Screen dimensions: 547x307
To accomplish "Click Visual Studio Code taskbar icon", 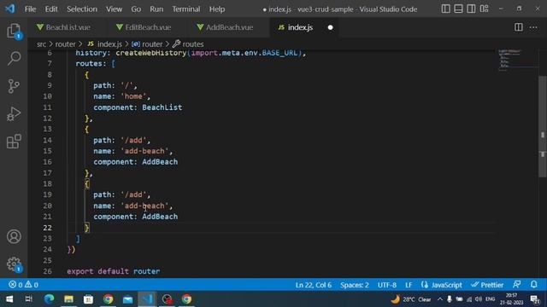I will (147, 299).
